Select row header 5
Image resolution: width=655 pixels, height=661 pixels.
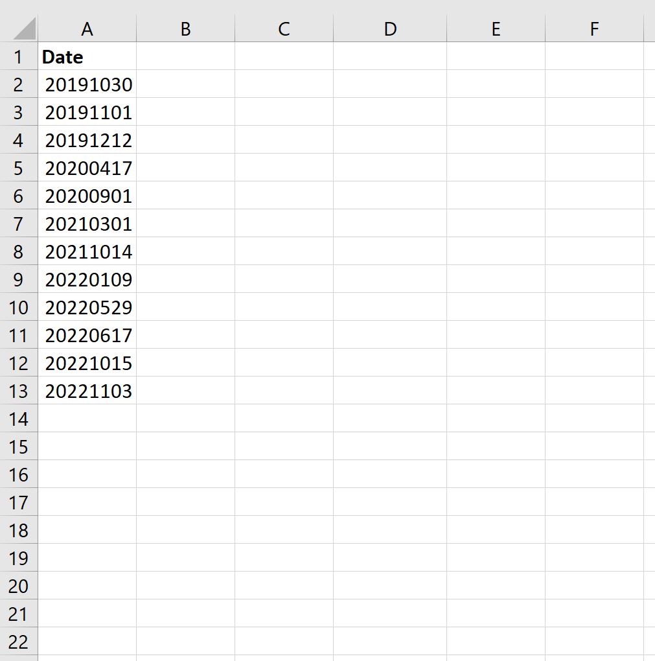coord(19,168)
